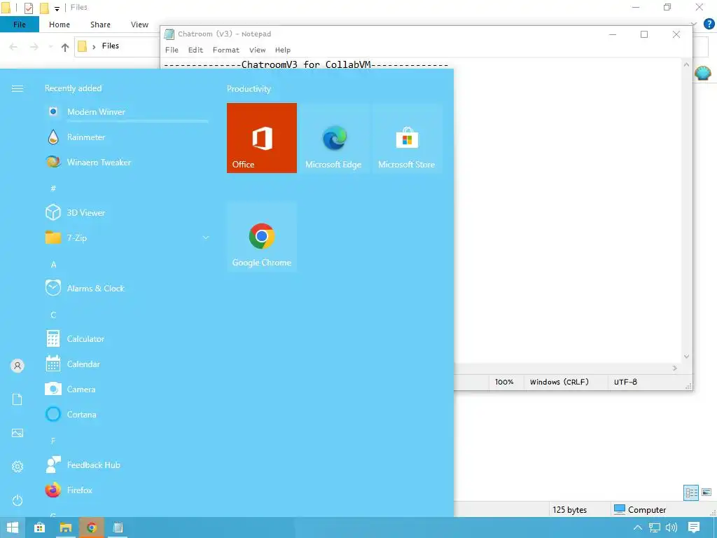Screen dimensions: 717x538
Task: Open the Office tile
Action: 262,138
